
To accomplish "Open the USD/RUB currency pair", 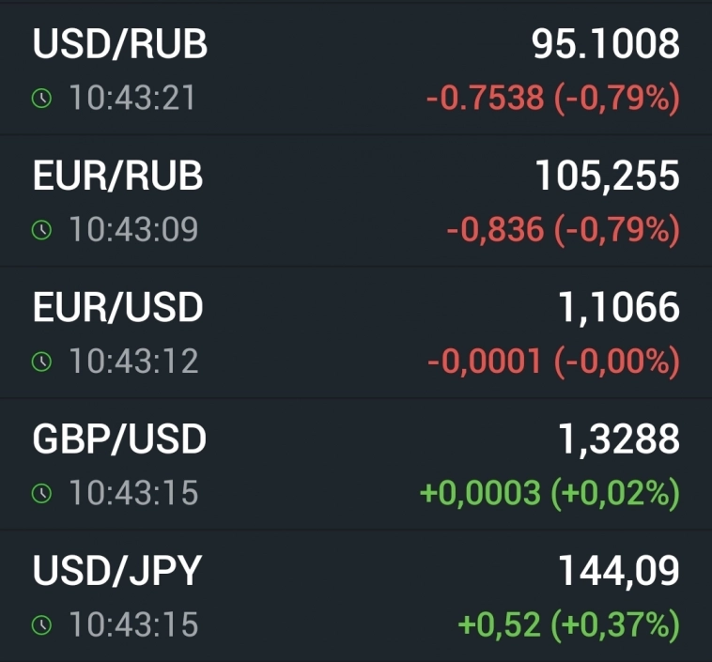I will point(120,45).
